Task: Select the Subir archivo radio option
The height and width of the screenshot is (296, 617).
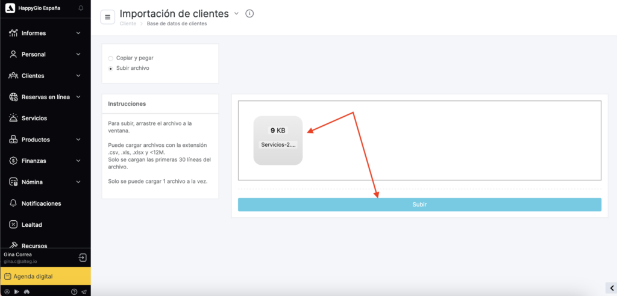Action: click(x=110, y=69)
